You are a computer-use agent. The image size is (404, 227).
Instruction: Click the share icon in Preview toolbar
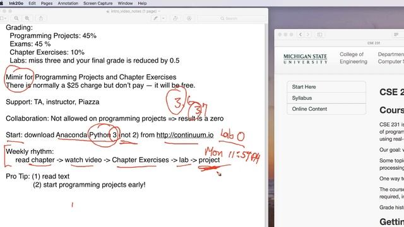tap(40, 18)
